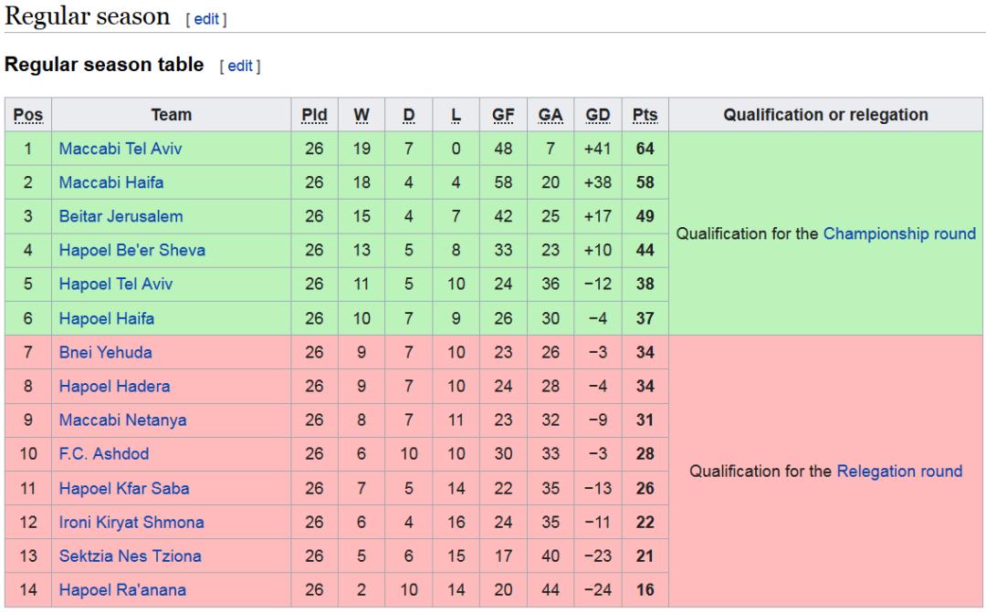
Task: Go to the Hapoel Tel Aviv page
Action: [116, 284]
